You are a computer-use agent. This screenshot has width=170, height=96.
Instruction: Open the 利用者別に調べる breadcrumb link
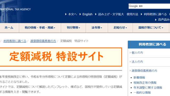(15, 41)
